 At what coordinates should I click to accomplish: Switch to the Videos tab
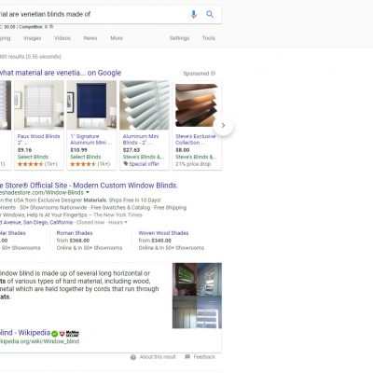62,38
